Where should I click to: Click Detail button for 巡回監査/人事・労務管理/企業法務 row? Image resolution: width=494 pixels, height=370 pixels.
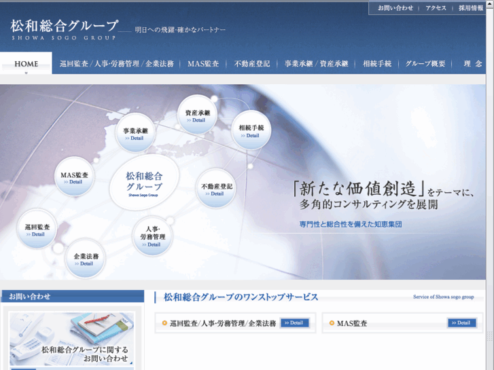point(295,322)
